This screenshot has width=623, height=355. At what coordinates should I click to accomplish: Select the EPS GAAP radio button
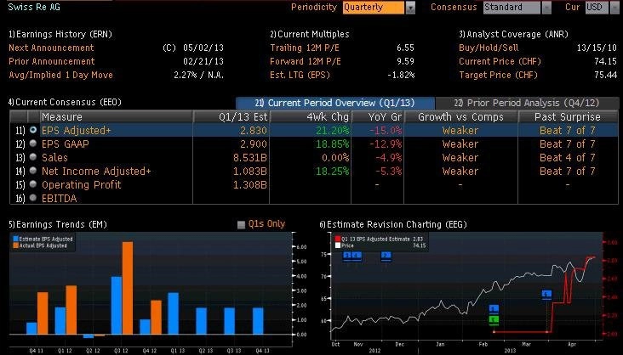coord(33,144)
